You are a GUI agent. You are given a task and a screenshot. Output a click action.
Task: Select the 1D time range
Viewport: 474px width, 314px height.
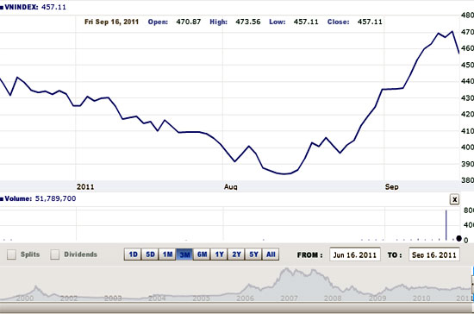[133, 254]
